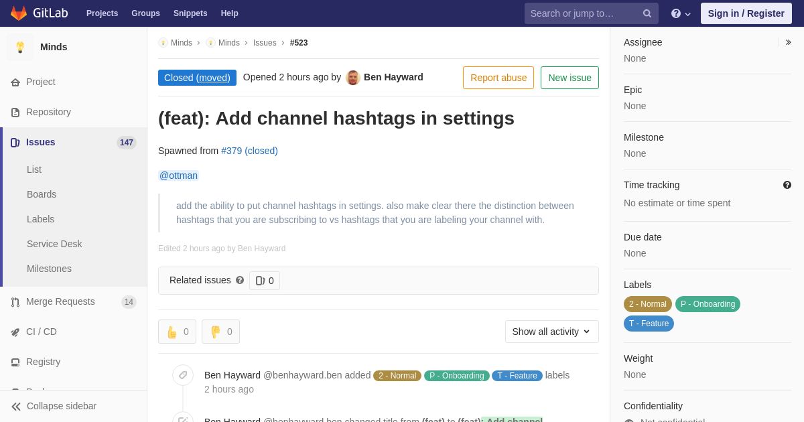Open Issues List in sidebar
804x422 pixels.
34,169
